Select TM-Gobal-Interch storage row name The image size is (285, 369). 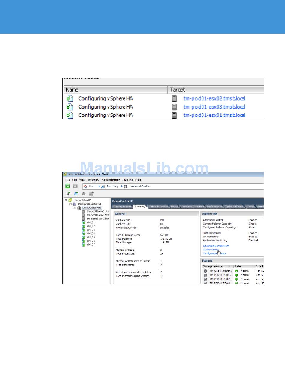point(221,271)
